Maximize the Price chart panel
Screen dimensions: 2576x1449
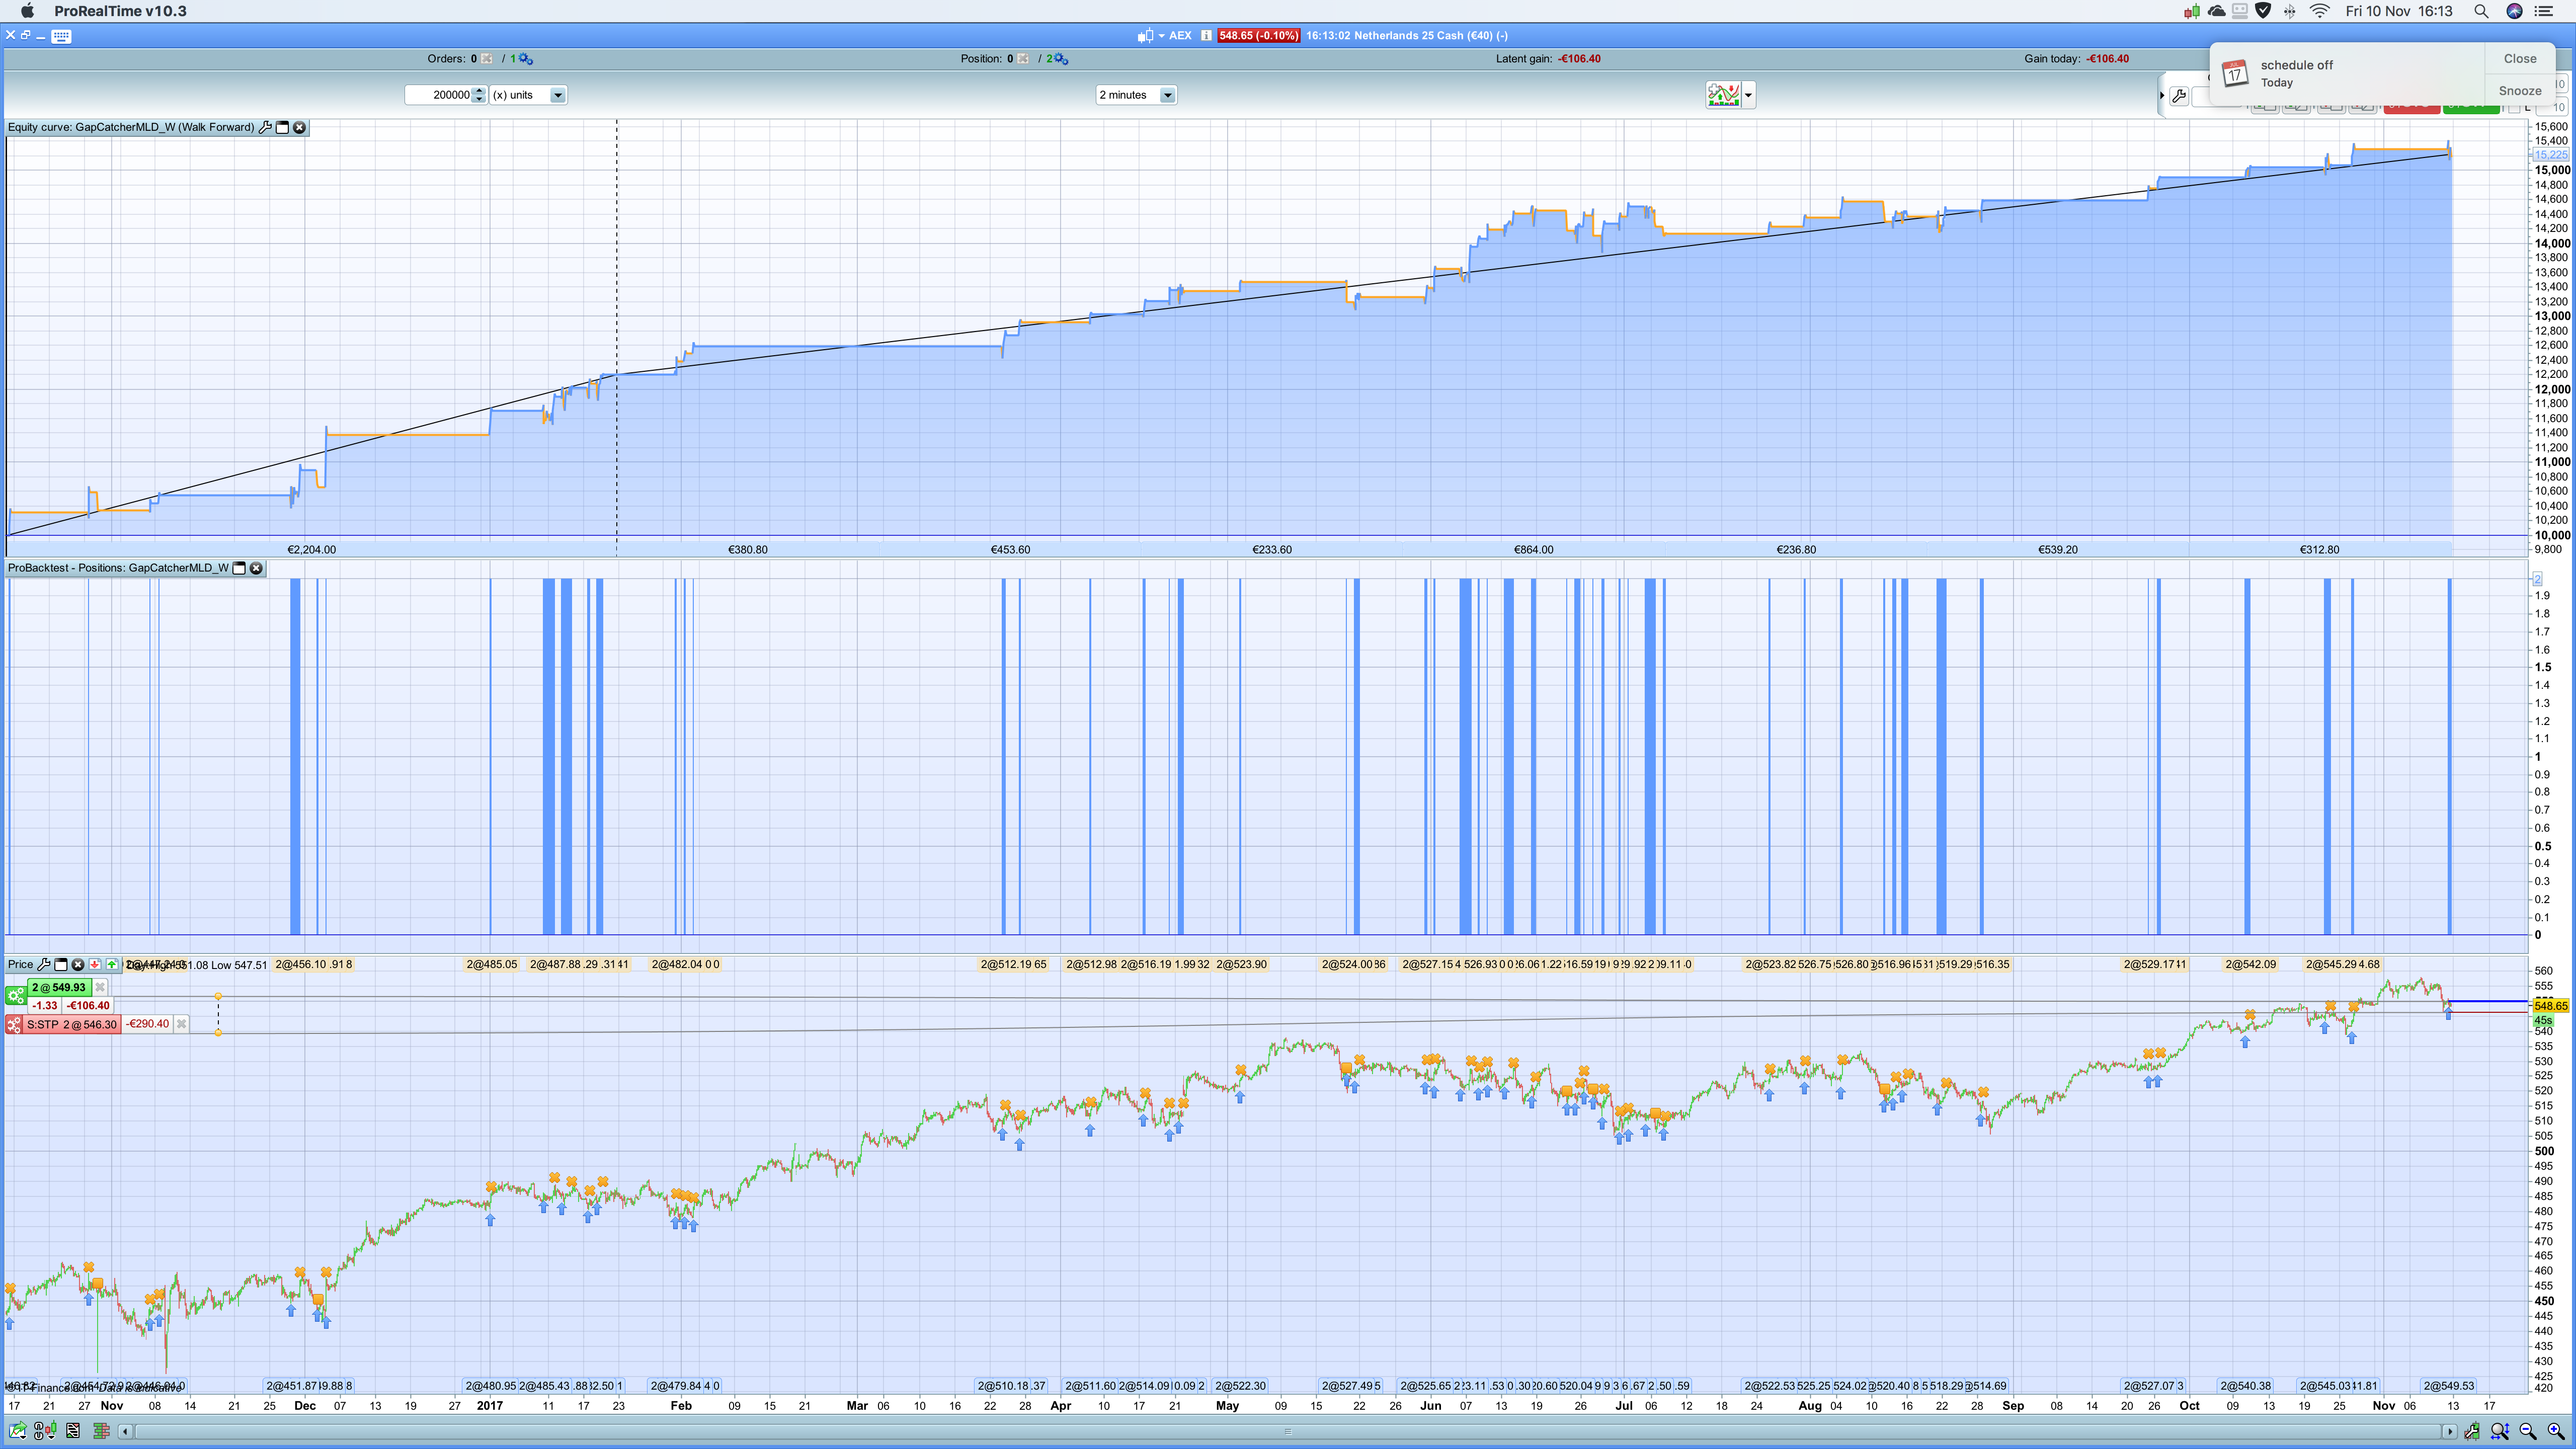tap(61, 965)
